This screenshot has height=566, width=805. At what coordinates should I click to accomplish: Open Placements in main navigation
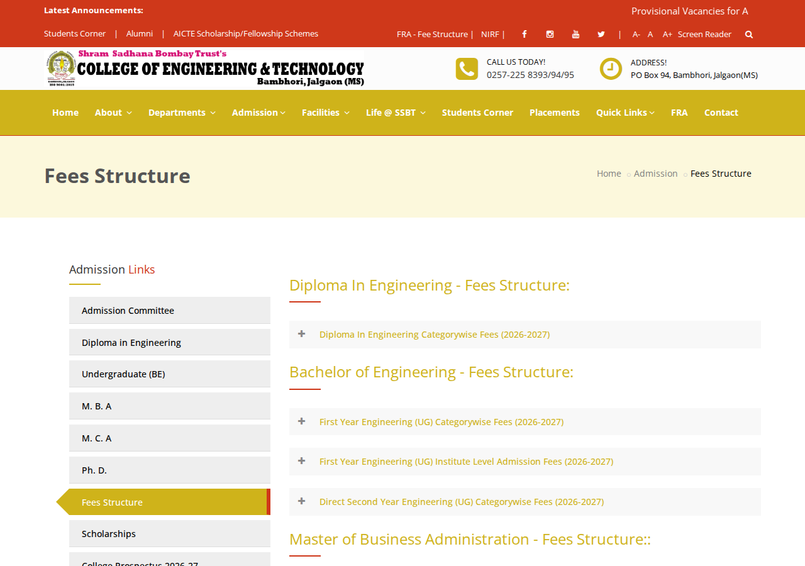click(555, 113)
